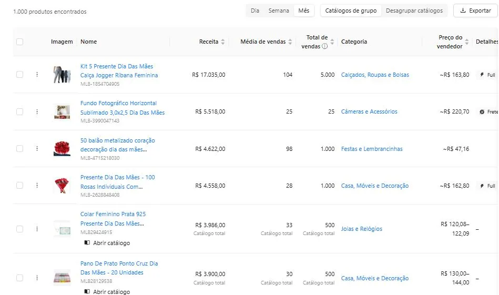Click the red heart balloon product thumbnail
Image resolution: width=499 pixels, height=295 pixels.
[62, 149]
